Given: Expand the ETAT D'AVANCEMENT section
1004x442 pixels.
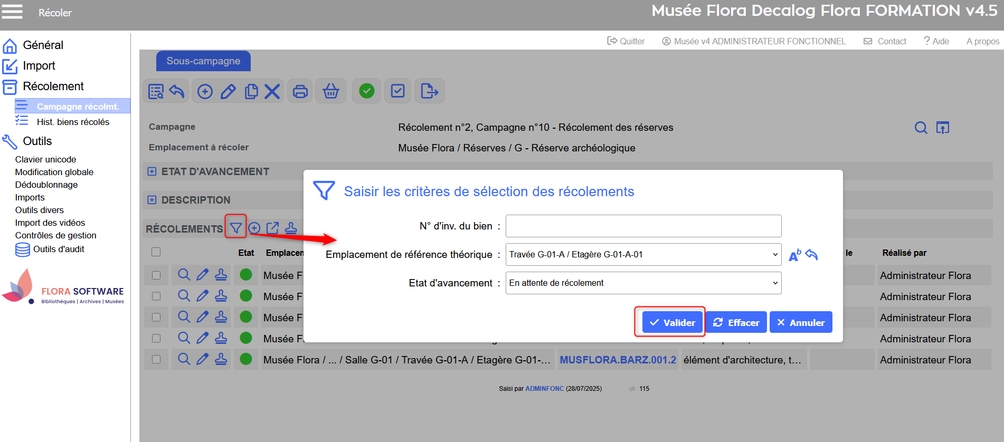Looking at the screenshot, I should tap(152, 171).
